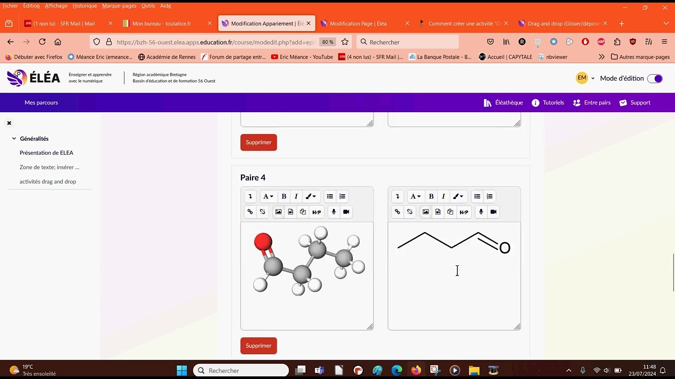Click bulleted list in left Paire 4 editor
The height and width of the screenshot is (379, 675).
pos(330,196)
